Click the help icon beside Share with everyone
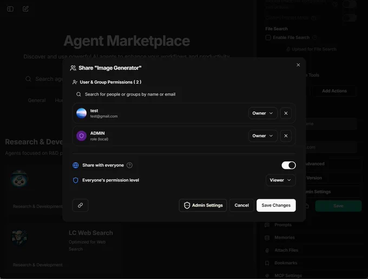This screenshot has width=368, height=279. pos(129,165)
